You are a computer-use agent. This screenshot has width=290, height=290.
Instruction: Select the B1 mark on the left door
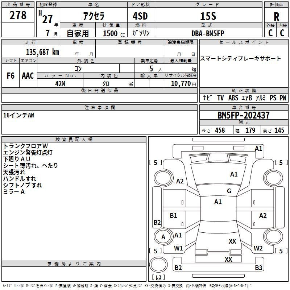[173, 215]
